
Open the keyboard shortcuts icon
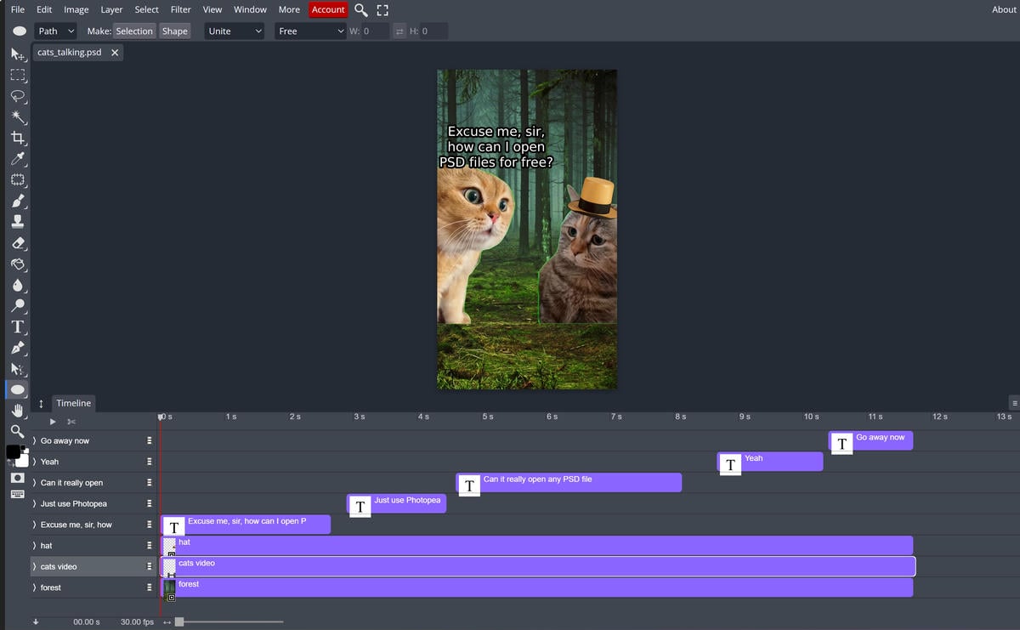(17, 494)
